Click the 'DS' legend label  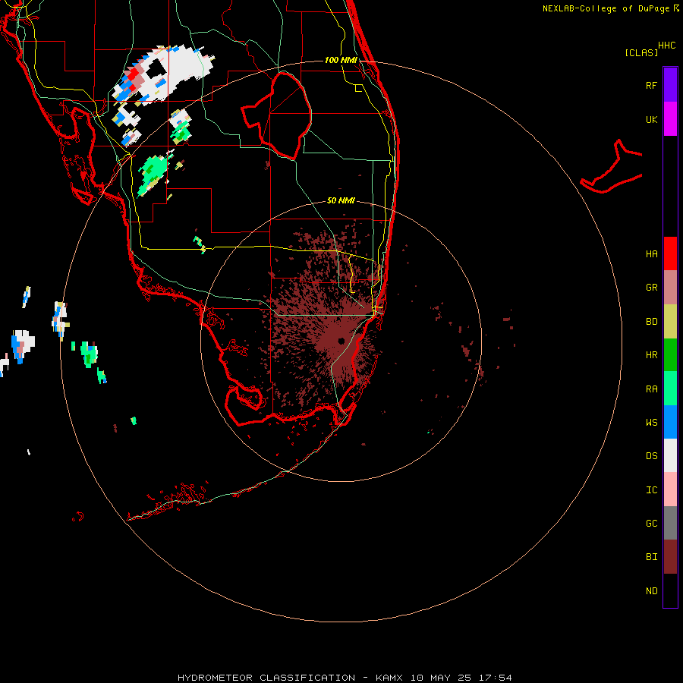click(651, 456)
